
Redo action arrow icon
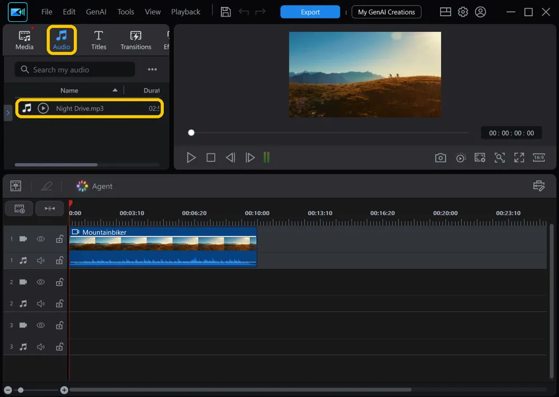[x=260, y=12]
